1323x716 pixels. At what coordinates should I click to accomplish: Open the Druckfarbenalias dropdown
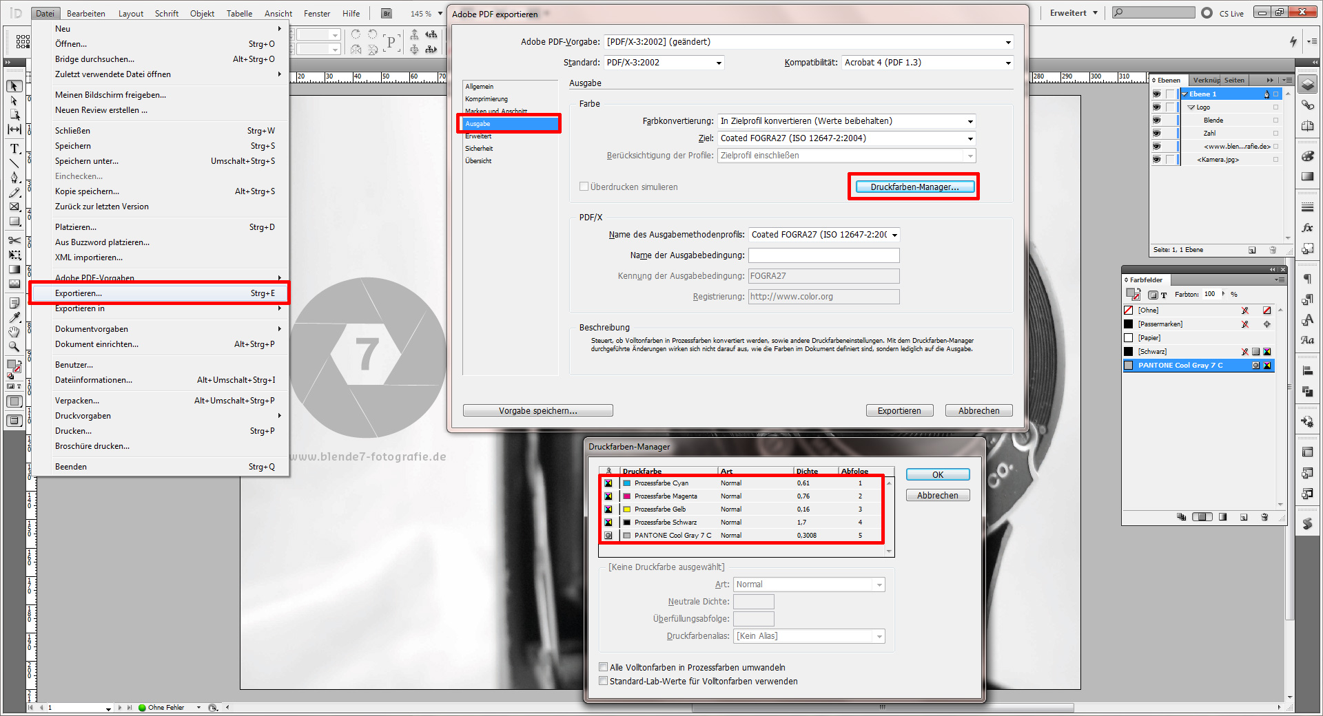click(879, 636)
